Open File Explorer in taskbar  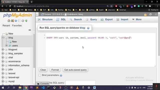pos(20,88)
